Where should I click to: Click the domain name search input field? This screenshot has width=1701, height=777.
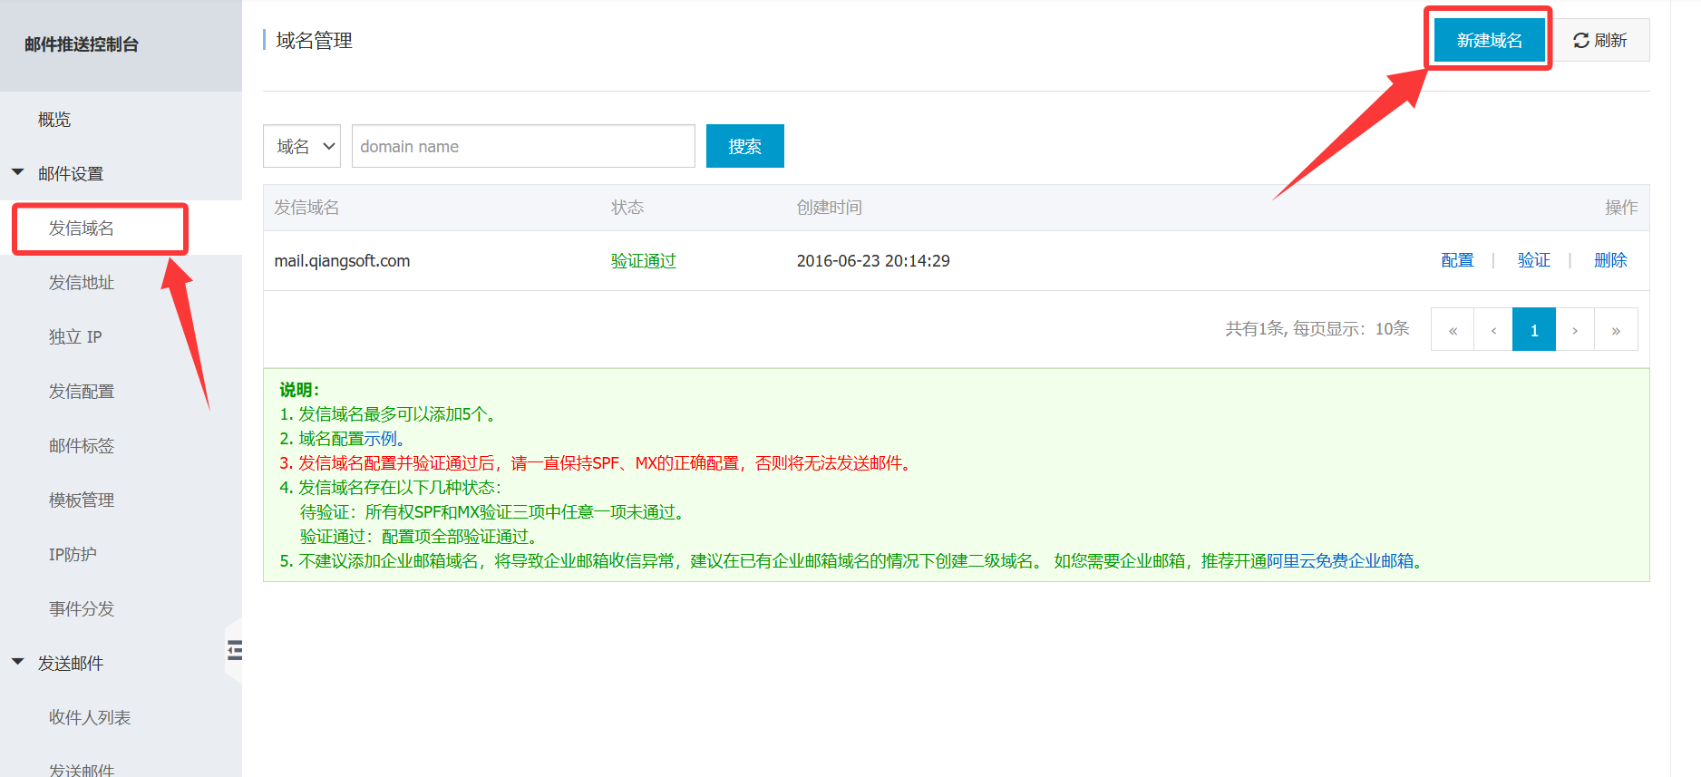coord(523,147)
